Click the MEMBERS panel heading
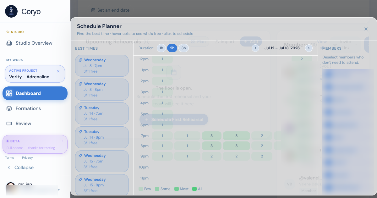The image size is (377, 198). pos(332,48)
